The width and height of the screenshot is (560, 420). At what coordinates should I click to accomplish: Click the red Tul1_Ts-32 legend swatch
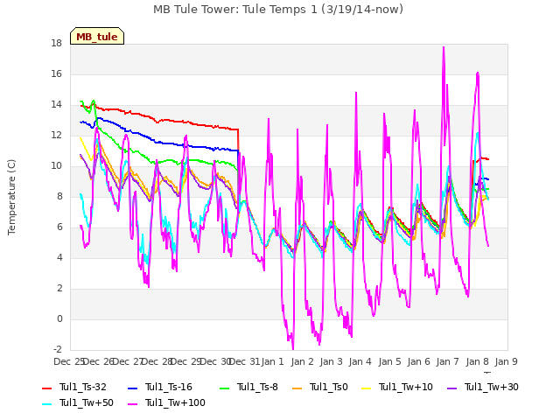click(x=46, y=388)
